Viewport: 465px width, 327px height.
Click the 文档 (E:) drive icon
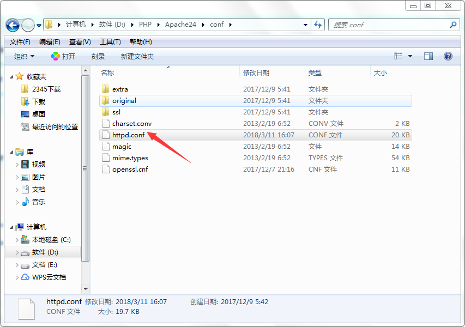pos(25,265)
